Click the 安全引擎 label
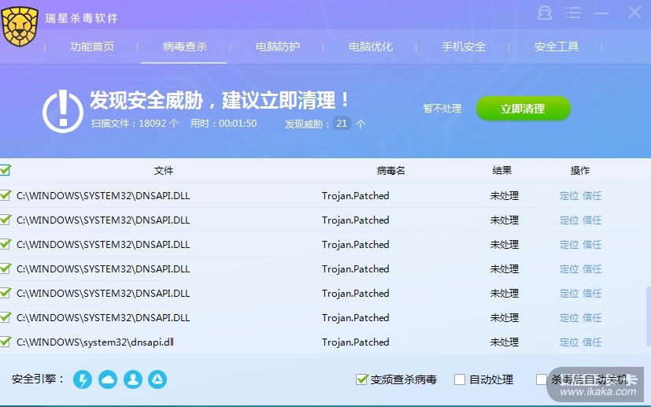The image size is (651, 407). pos(38,379)
